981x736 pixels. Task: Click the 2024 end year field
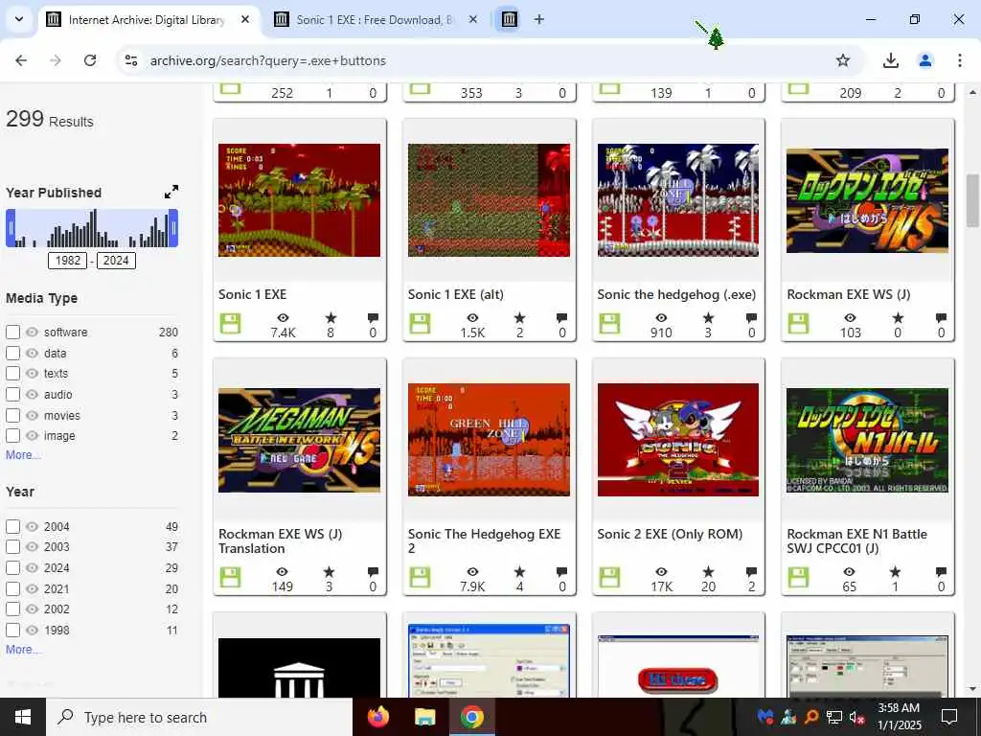tap(116, 261)
